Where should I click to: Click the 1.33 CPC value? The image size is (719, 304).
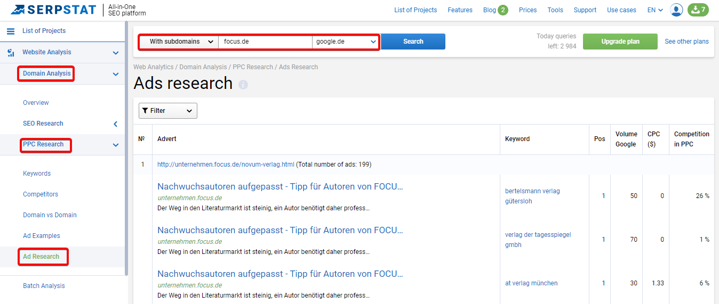tap(658, 283)
